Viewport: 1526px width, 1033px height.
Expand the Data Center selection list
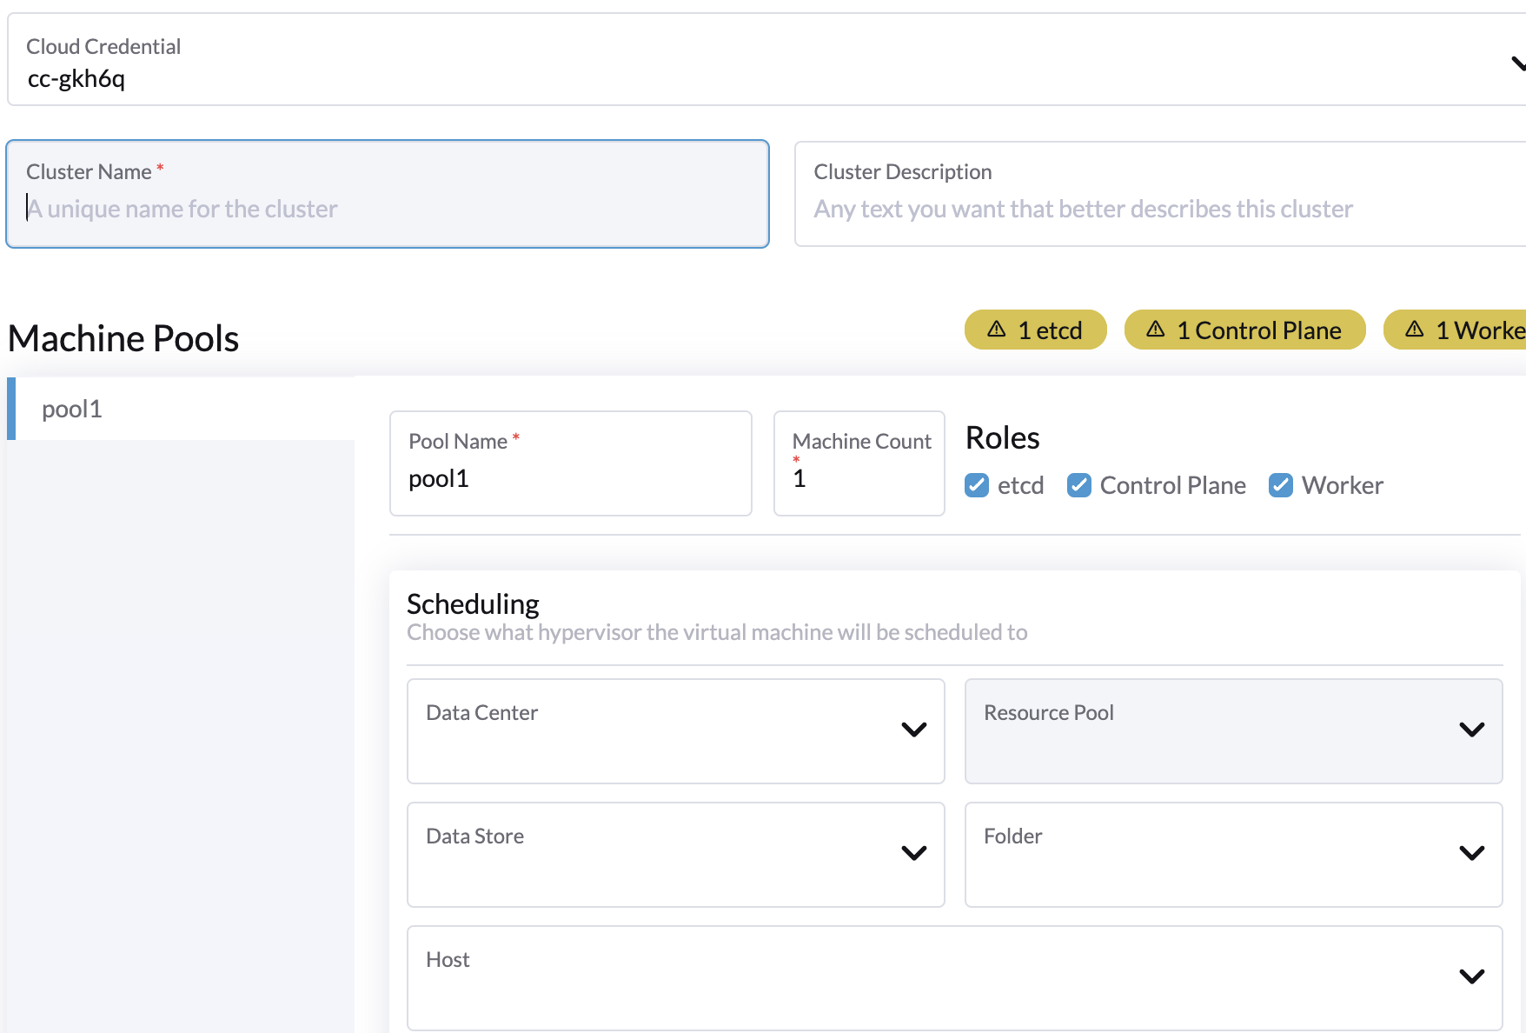click(674, 730)
